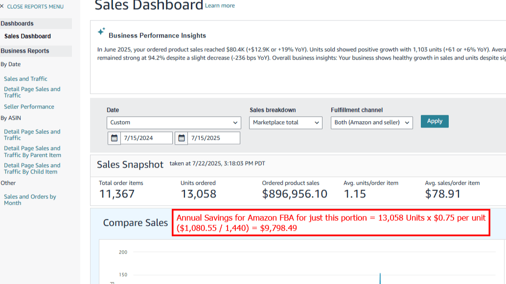Open Detail Page Sales and Traffic By Child Item

pos(32,169)
